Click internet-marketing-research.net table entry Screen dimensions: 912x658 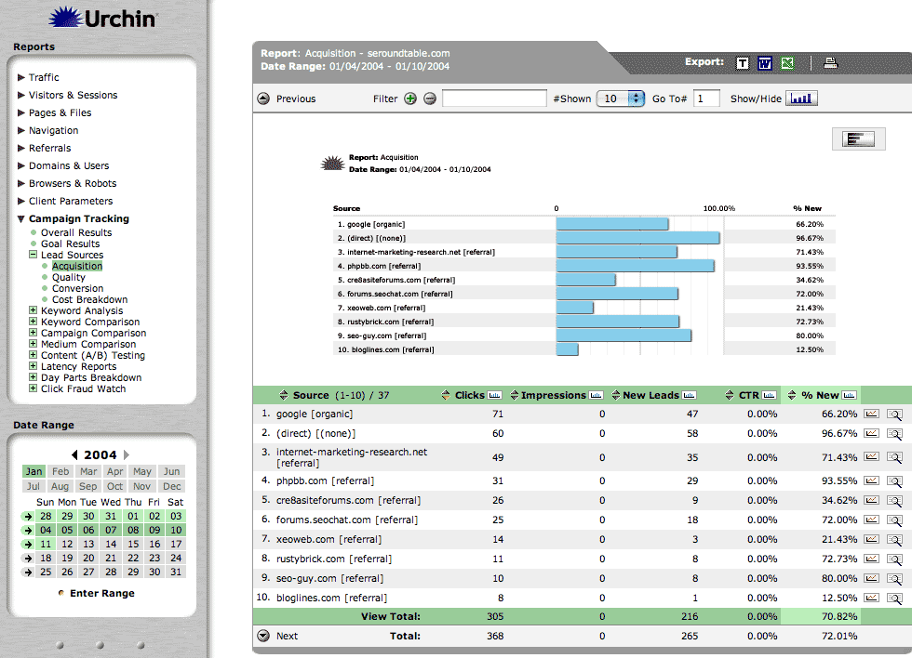[x=352, y=457]
